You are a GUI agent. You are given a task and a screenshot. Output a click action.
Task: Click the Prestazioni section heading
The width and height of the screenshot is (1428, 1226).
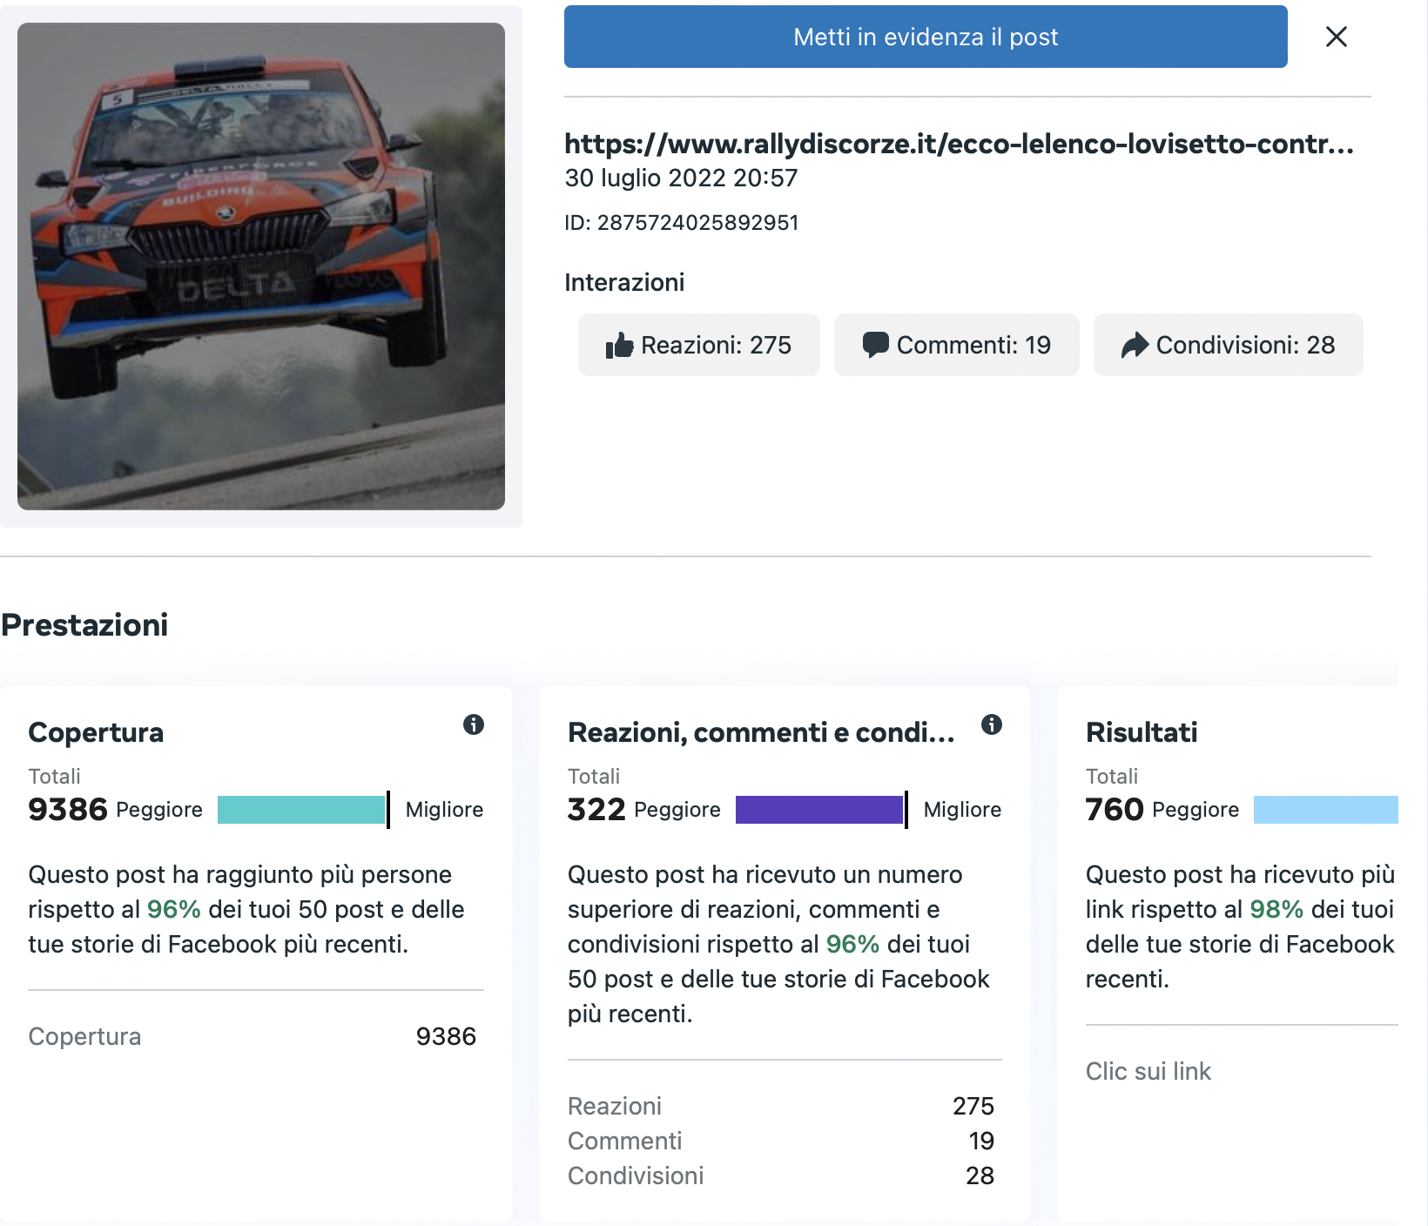[84, 625]
